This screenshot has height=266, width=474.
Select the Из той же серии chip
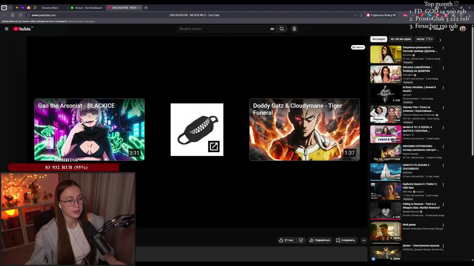coord(401,39)
